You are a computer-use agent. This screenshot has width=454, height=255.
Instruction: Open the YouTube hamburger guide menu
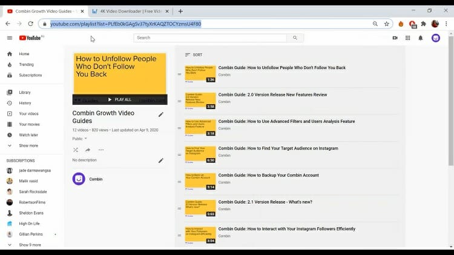coord(10,38)
